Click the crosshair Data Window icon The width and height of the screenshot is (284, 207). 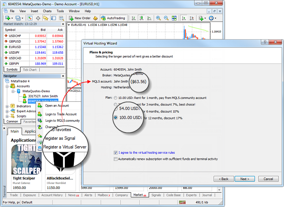(x=38, y=18)
